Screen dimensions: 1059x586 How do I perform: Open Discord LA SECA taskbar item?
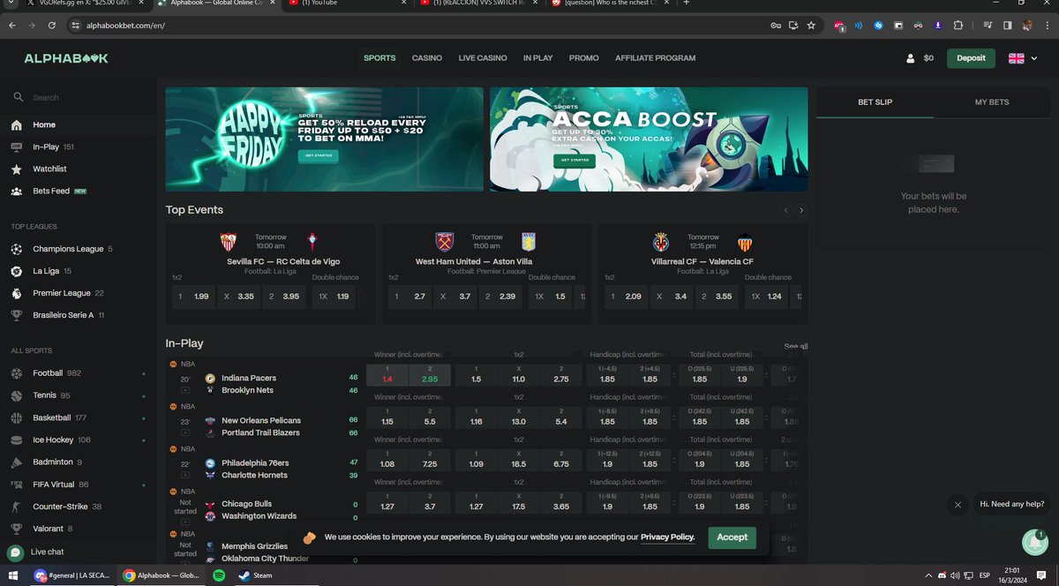click(x=72, y=575)
